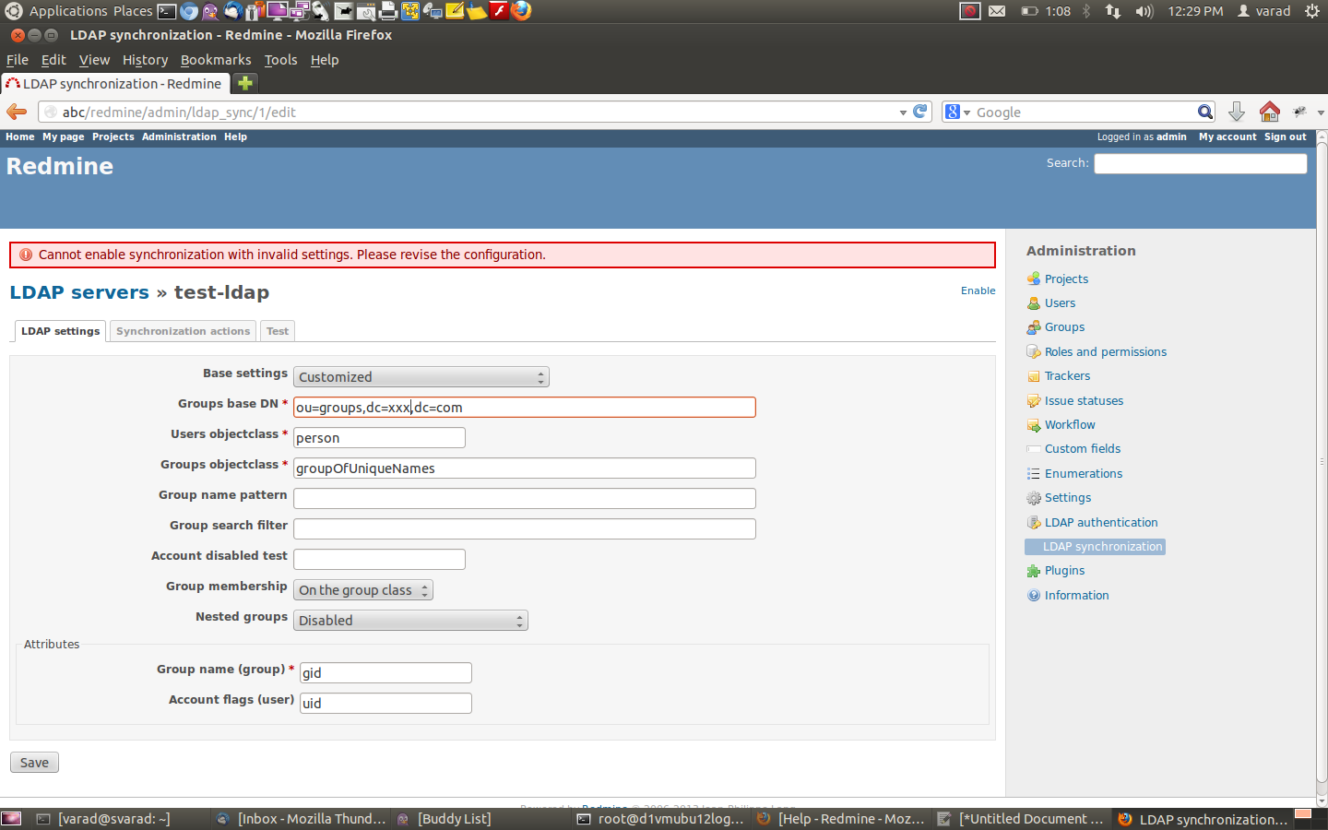Click the Firefox back arrow button

coord(17,112)
